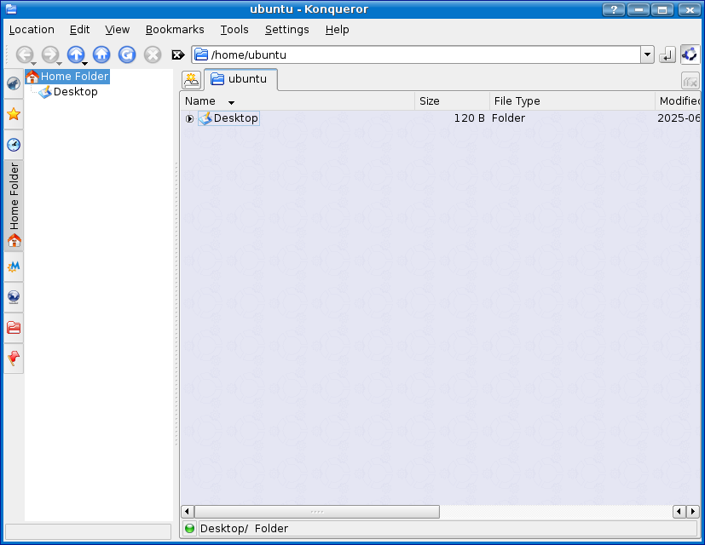Open the Bookmarks star sidebar panel

14,114
